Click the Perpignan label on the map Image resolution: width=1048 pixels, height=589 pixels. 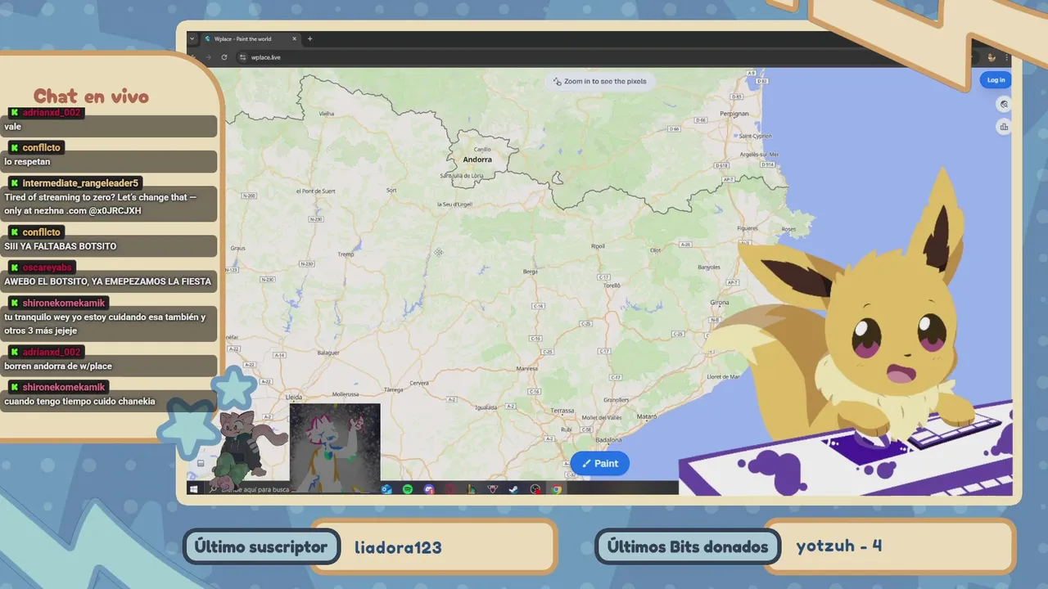(x=734, y=114)
